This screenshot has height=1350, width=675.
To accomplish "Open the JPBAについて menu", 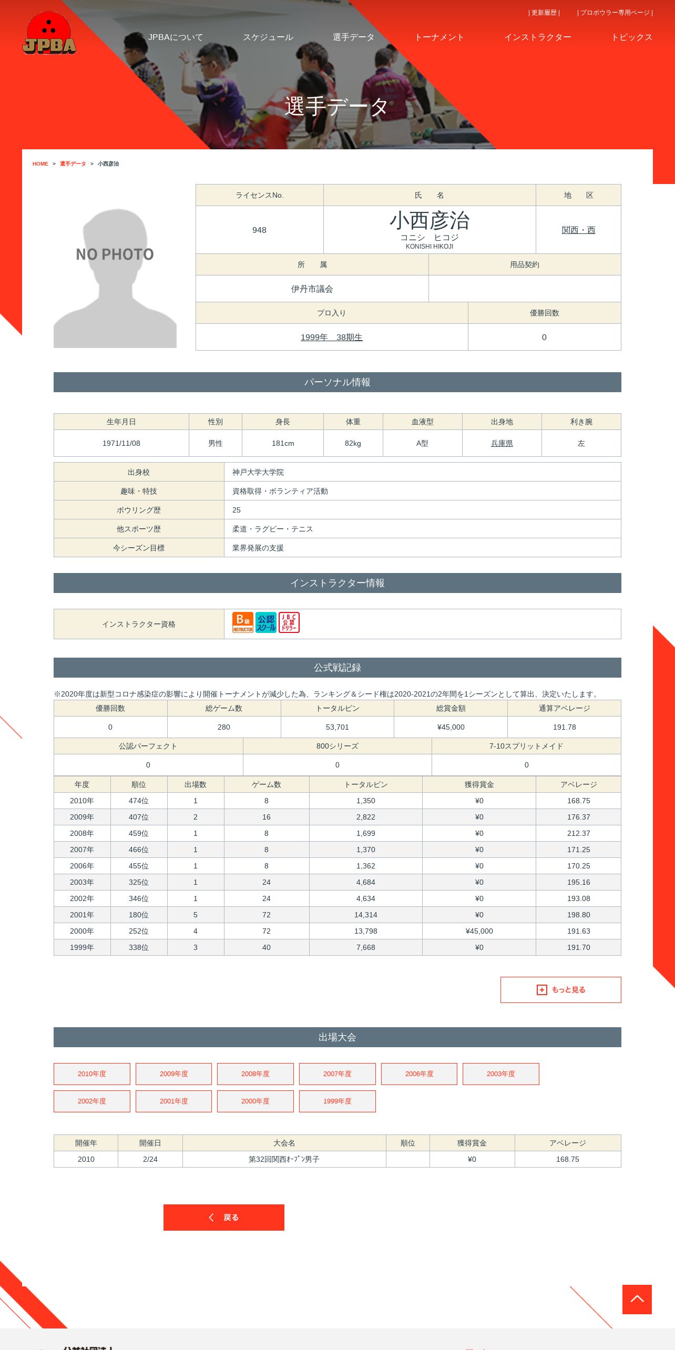I will (176, 37).
